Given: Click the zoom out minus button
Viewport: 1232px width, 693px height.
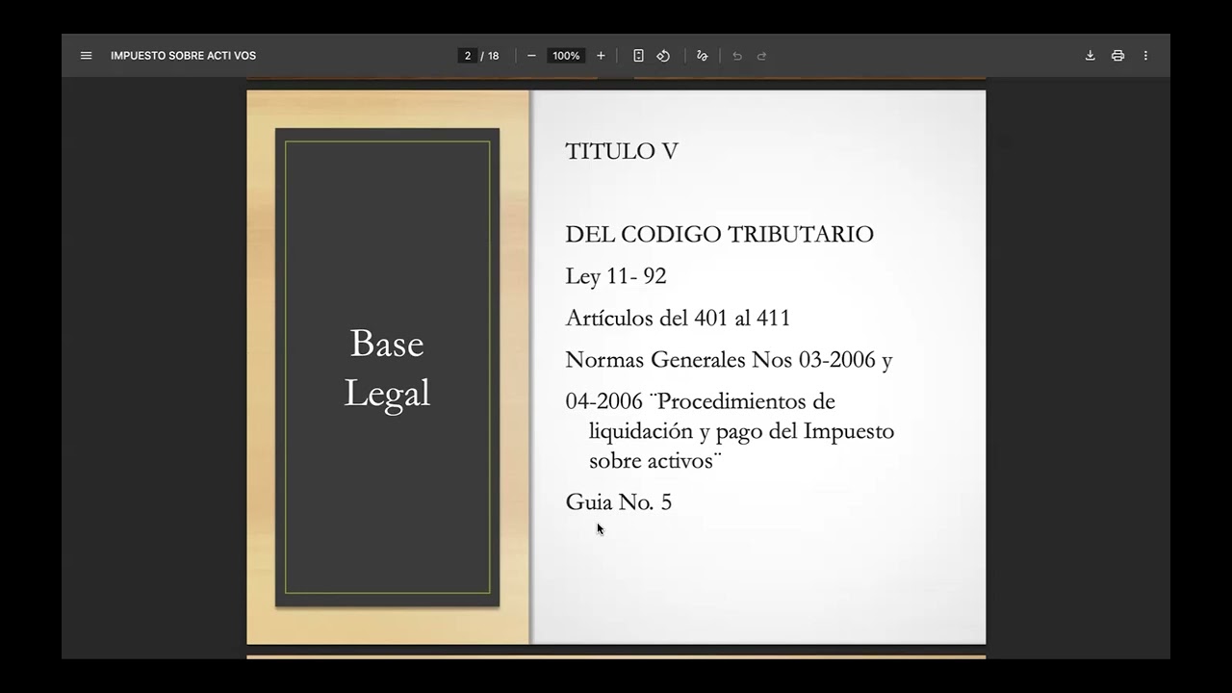Looking at the screenshot, I should (531, 56).
